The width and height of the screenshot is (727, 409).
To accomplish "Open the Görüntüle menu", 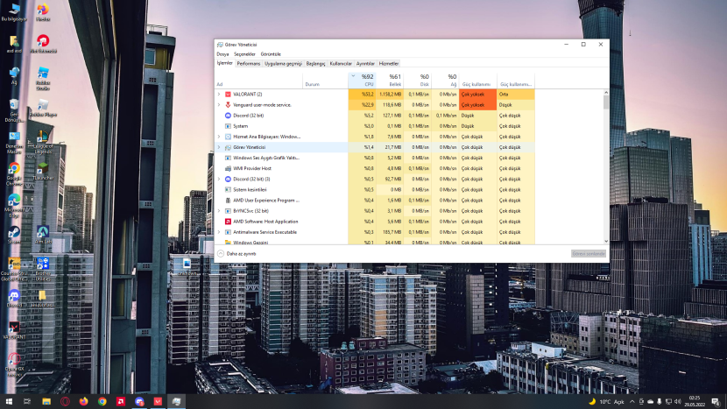I will pyautogui.click(x=271, y=54).
